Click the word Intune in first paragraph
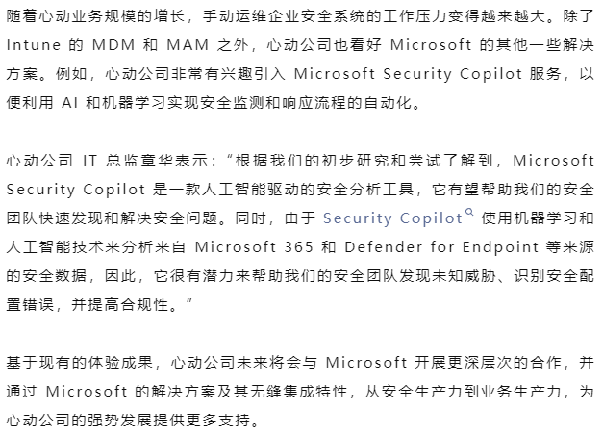 34,45
